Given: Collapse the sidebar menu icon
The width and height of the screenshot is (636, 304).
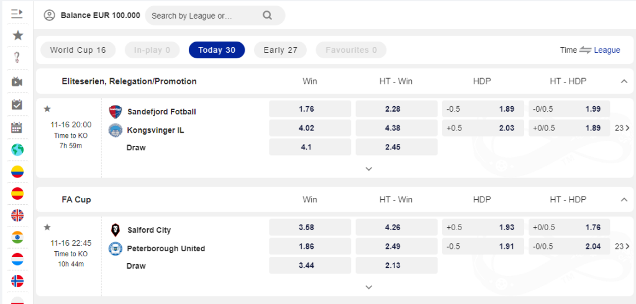Looking at the screenshot, I should 17,12.
